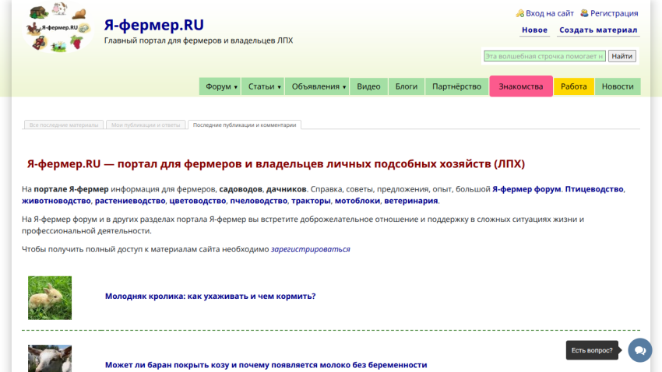662x372 pixels.
Task: Switch to Все последние материалы tab
Action: point(64,125)
